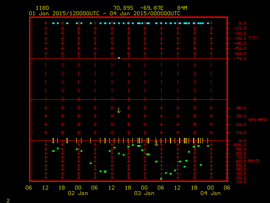Click the longitude value -69.87E
Viewport: 270px width, 203px height.
[157, 8]
